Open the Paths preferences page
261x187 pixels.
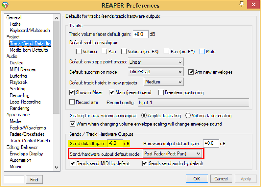tap(15, 24)
